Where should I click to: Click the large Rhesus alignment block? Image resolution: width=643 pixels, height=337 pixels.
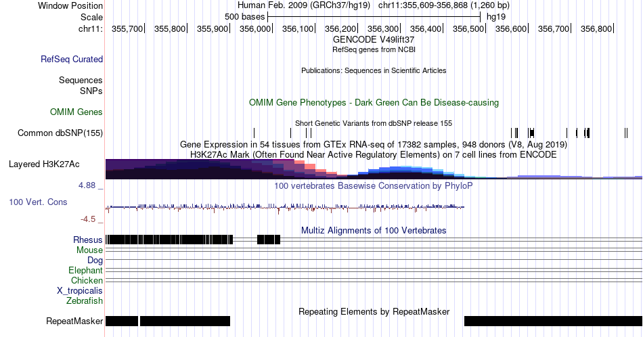169,240
